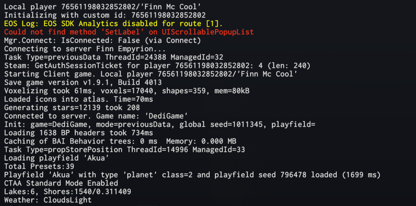
Task: Click the 'Generating stars=12139 took 208' line
Action: coord(72,108)
